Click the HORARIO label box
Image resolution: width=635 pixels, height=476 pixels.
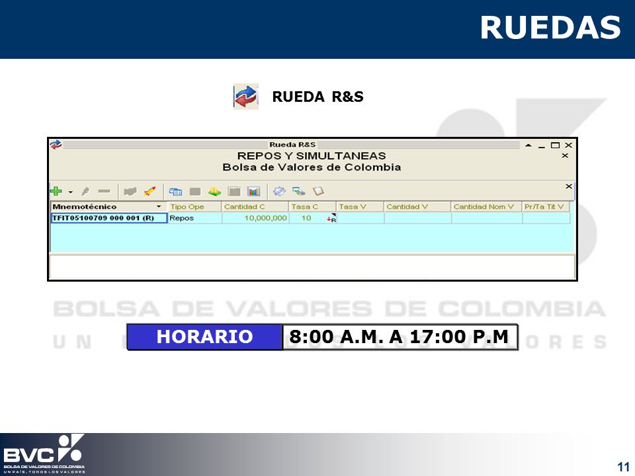point(204,337)
